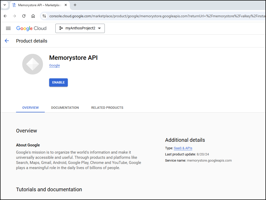Open a new browser tab
Viewport: 266px width, 200px height.
75,5
